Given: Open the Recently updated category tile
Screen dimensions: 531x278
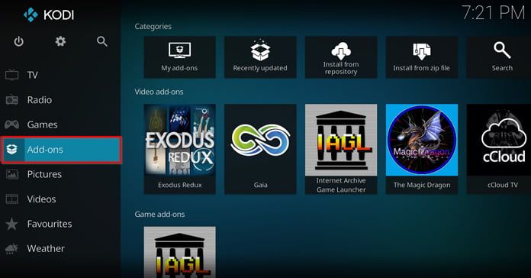Looking at the screenshot, I should tap(260, 57).
